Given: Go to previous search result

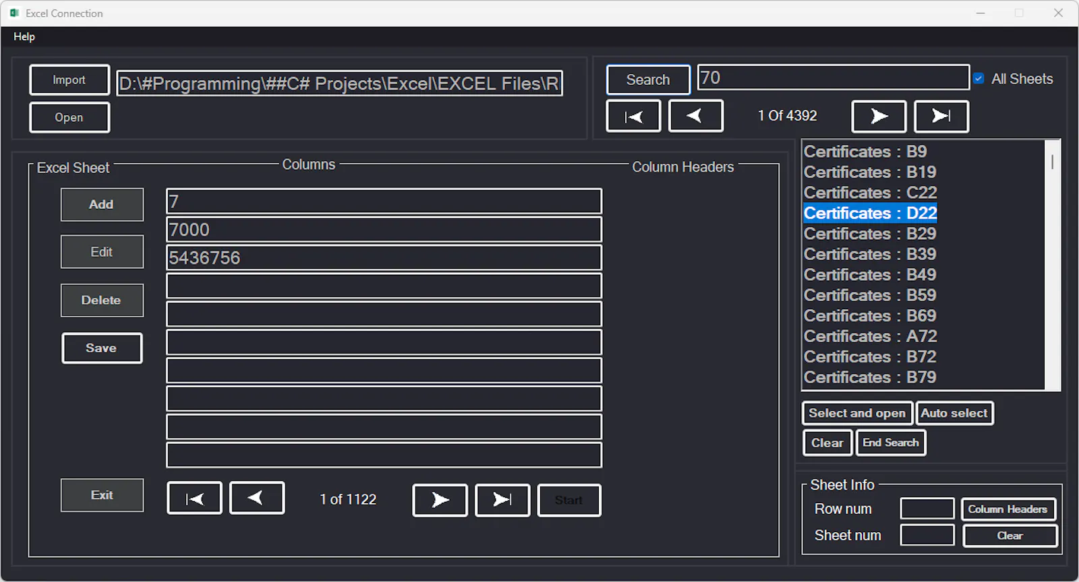Looking at the screenshot, I should [x=695, y=116].
